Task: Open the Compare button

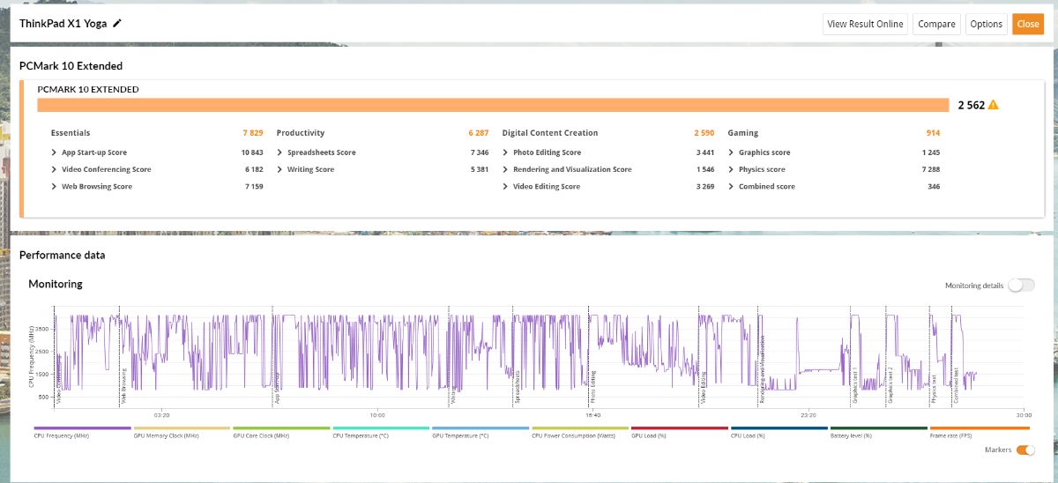Action: point(936,24)
